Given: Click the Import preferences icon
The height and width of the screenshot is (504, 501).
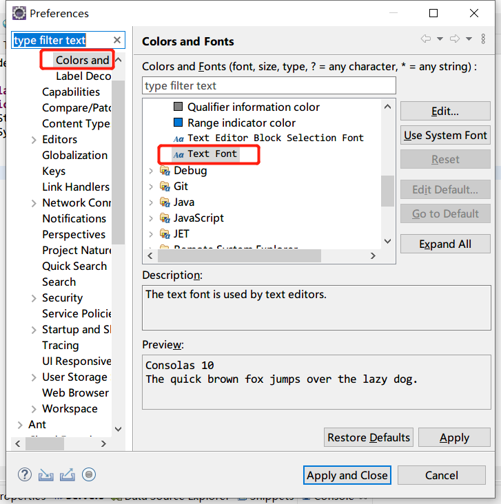Looking at the screenshot, I should point(46,474).
